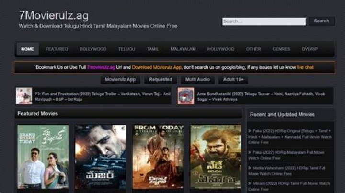Click the 7Movierulz.ag site title
This screenshot has height=193, width=345.
[x=53, y=15]
